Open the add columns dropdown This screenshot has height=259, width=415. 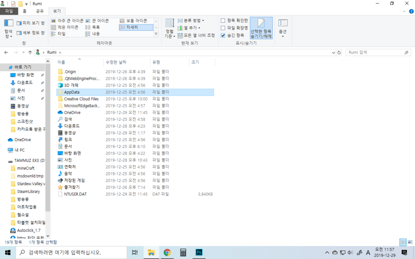(x=189, y=28)
